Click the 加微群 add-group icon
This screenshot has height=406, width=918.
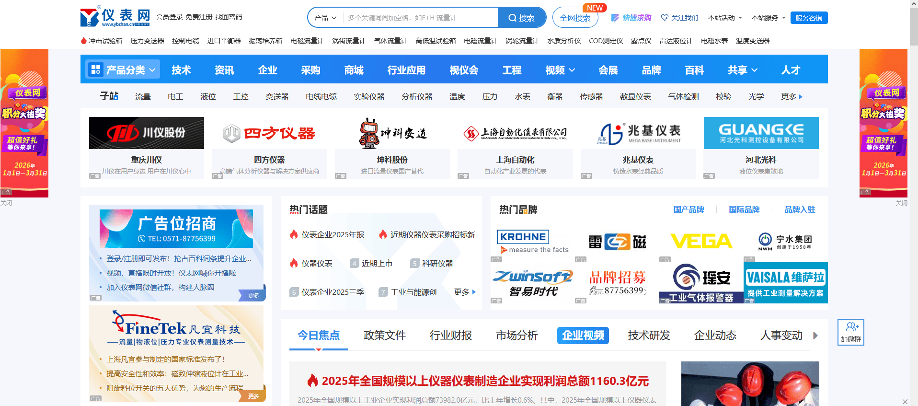pos(851,327)
